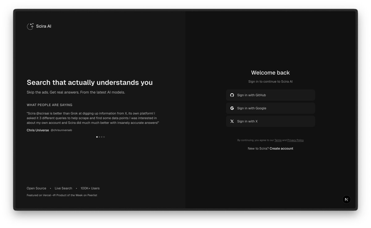
Task: Click the Google G icon
Action: coord(232,108)
